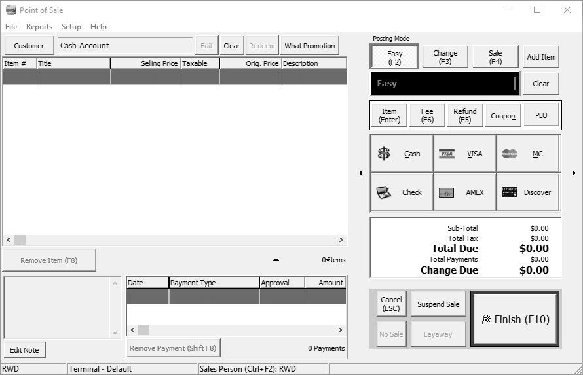Click the No Sale button
Viewport: 583px width, 375px height.
(x=391, y=334)
